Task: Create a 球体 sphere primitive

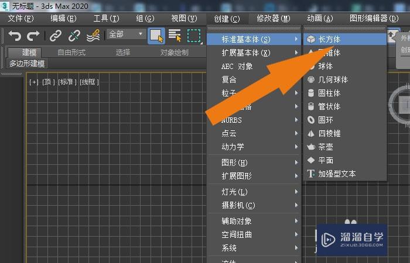Action: pyautogui.click(x=345, y=66)
